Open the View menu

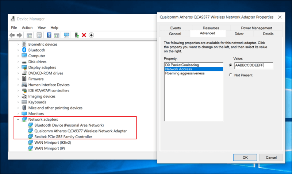42,28
